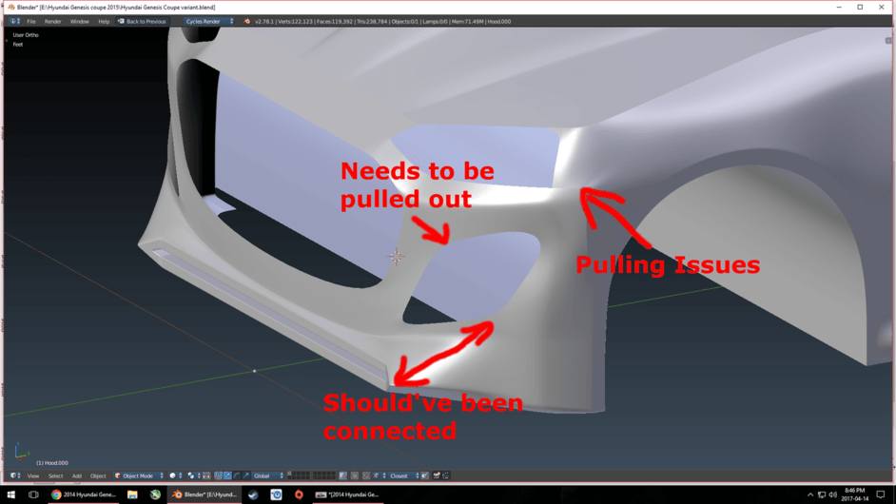Open the 3D view editor type selector
Image resolution: width=896 pixels, height=504 pixels.
pyautogui.click(x=15, y=475)
